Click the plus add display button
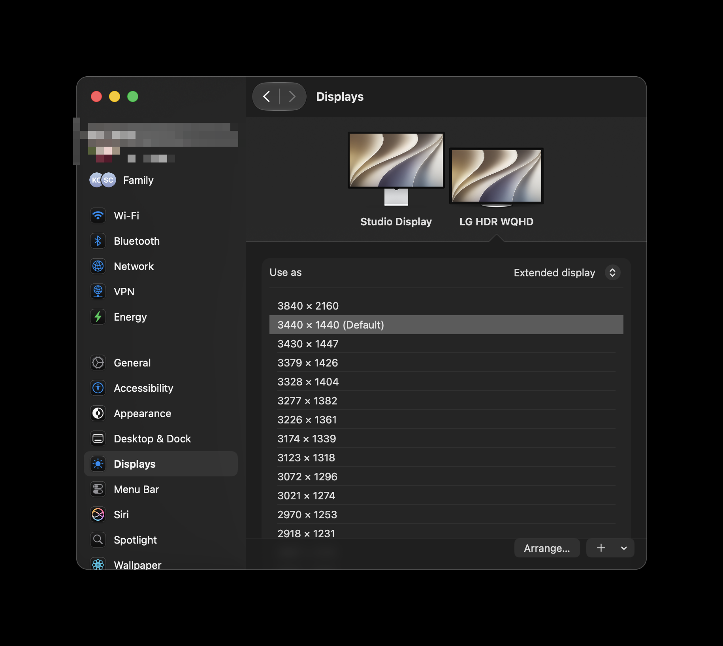723x646 pixels. tap(601, 548)
